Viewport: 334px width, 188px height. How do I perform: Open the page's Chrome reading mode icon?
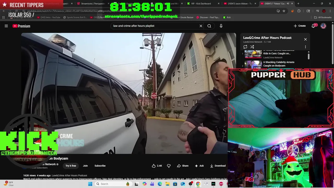(308, 11)
